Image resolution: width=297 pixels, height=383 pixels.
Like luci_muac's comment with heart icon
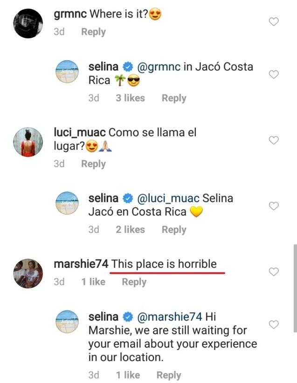tap(275, 140)
